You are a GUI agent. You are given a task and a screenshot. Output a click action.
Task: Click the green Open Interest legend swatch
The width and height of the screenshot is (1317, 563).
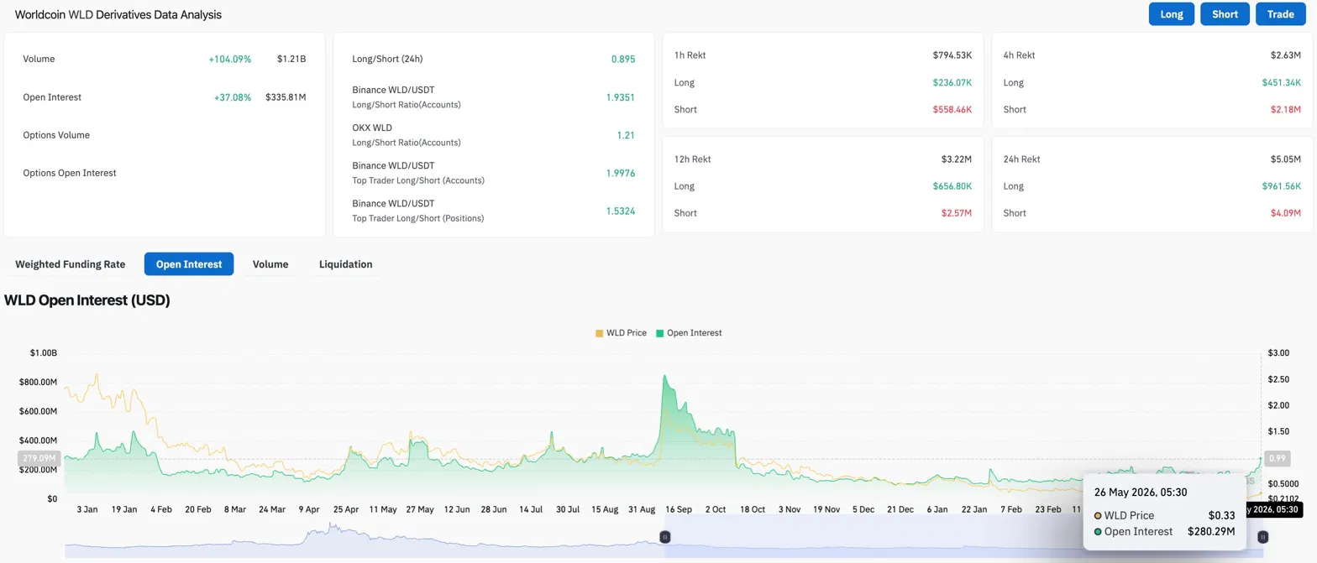(660, 333)
